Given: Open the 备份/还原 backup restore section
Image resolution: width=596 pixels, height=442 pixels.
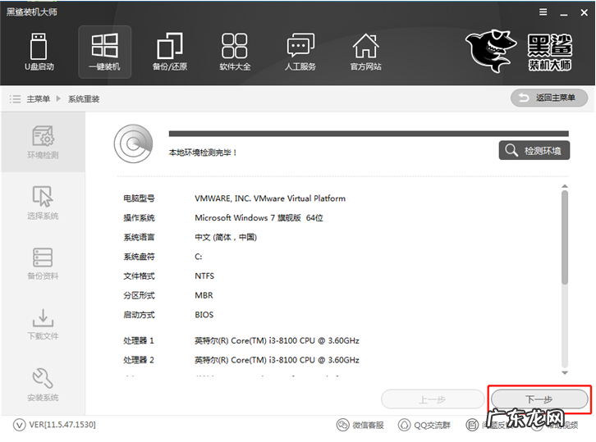Looking at the screenshot, I should [170, 52].
